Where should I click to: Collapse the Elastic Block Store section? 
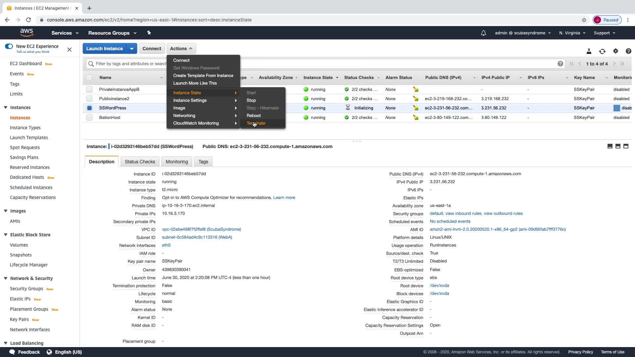point(6,235)
